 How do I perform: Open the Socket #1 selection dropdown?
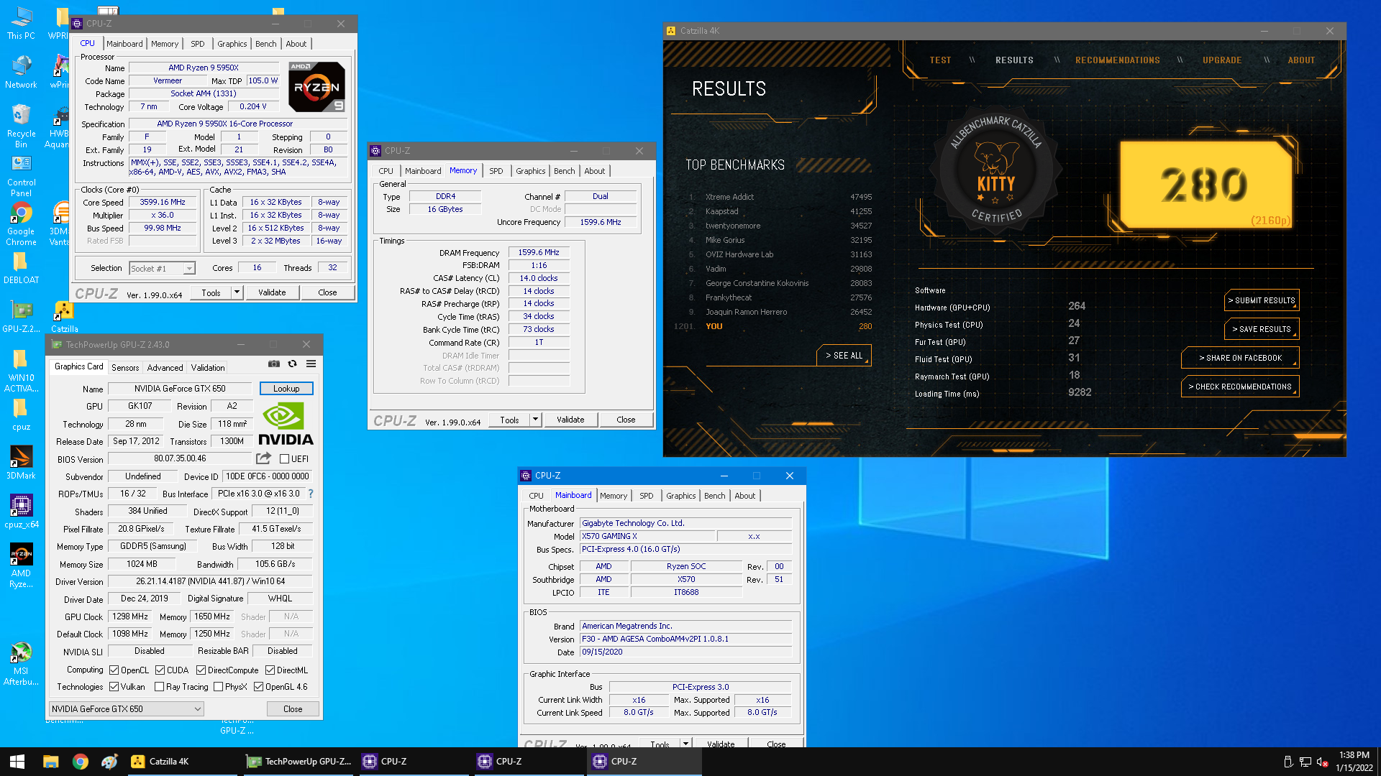coord(162,268)
